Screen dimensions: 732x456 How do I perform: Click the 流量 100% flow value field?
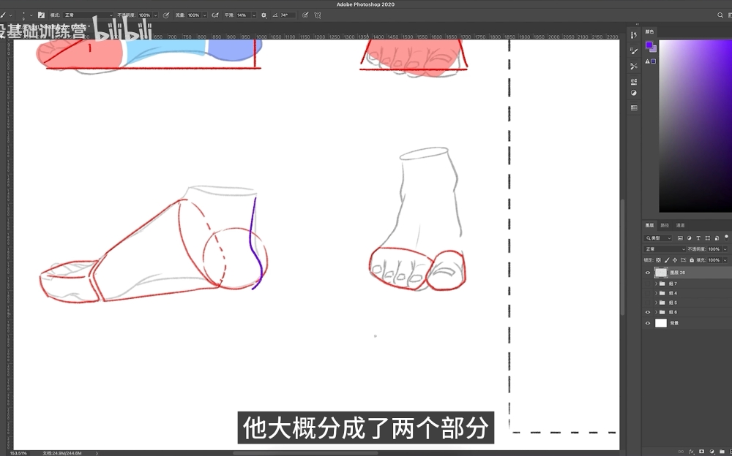(x=194, y=15)
